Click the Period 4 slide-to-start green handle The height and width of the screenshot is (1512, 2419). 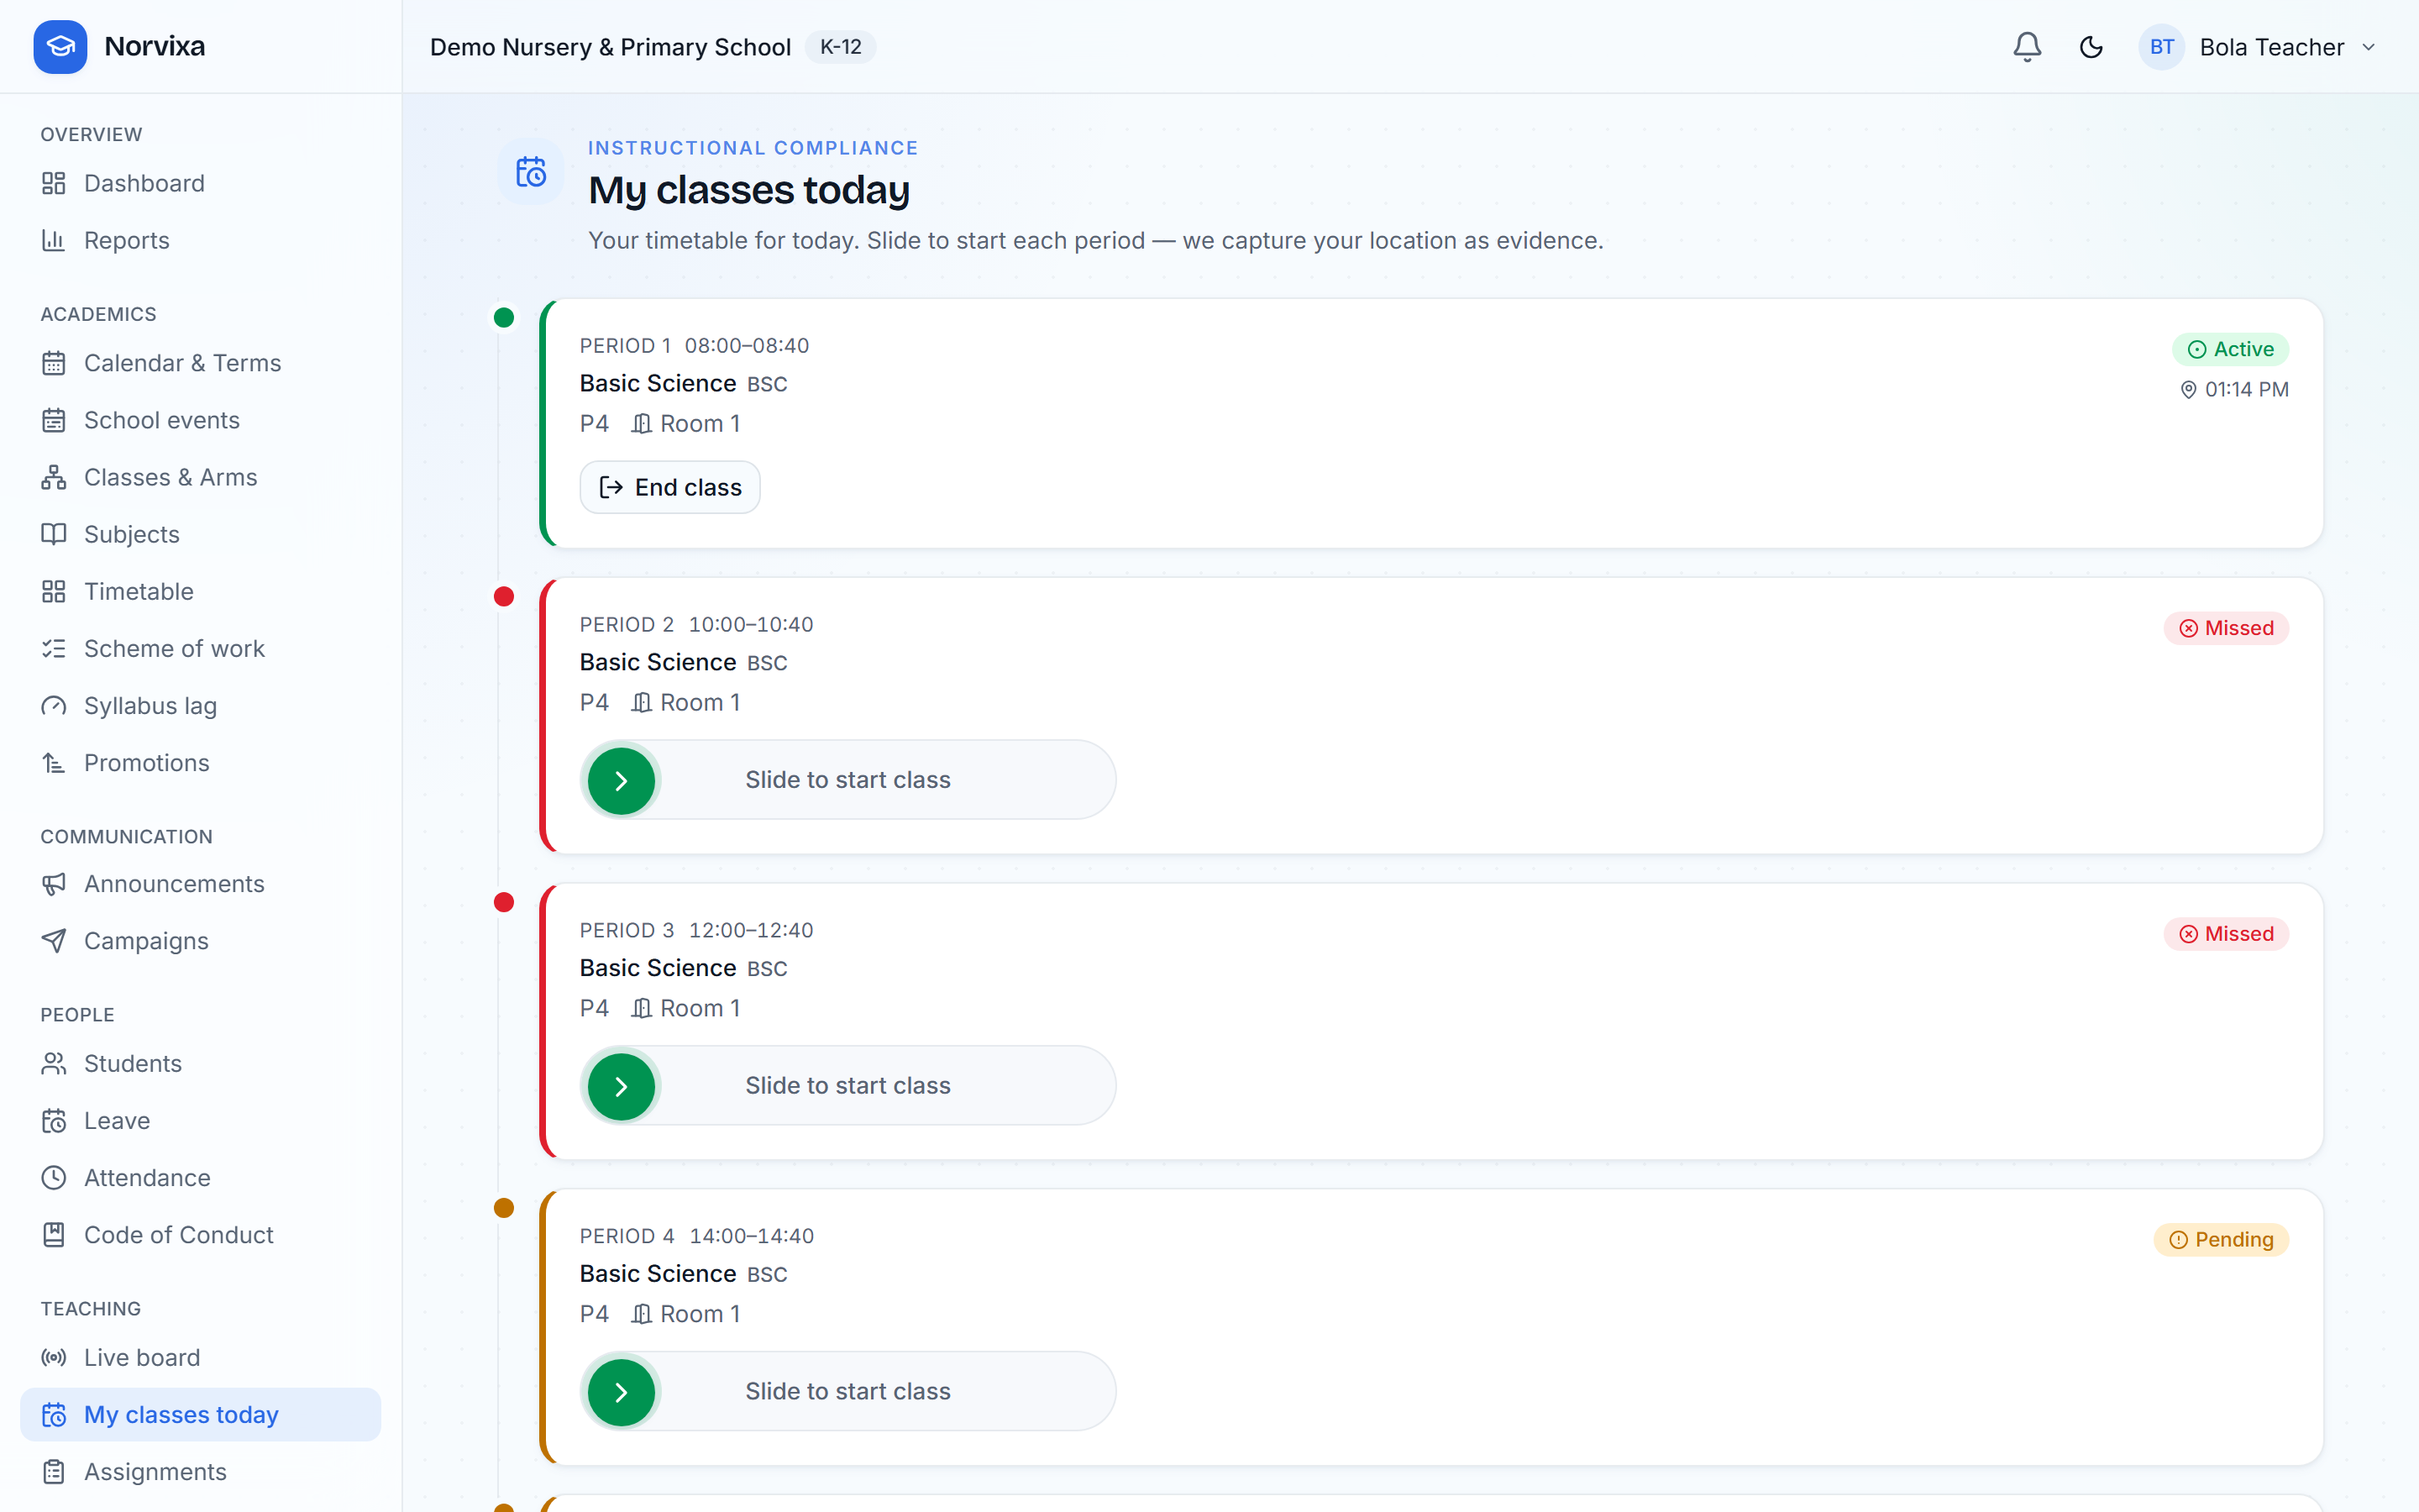621,1393
